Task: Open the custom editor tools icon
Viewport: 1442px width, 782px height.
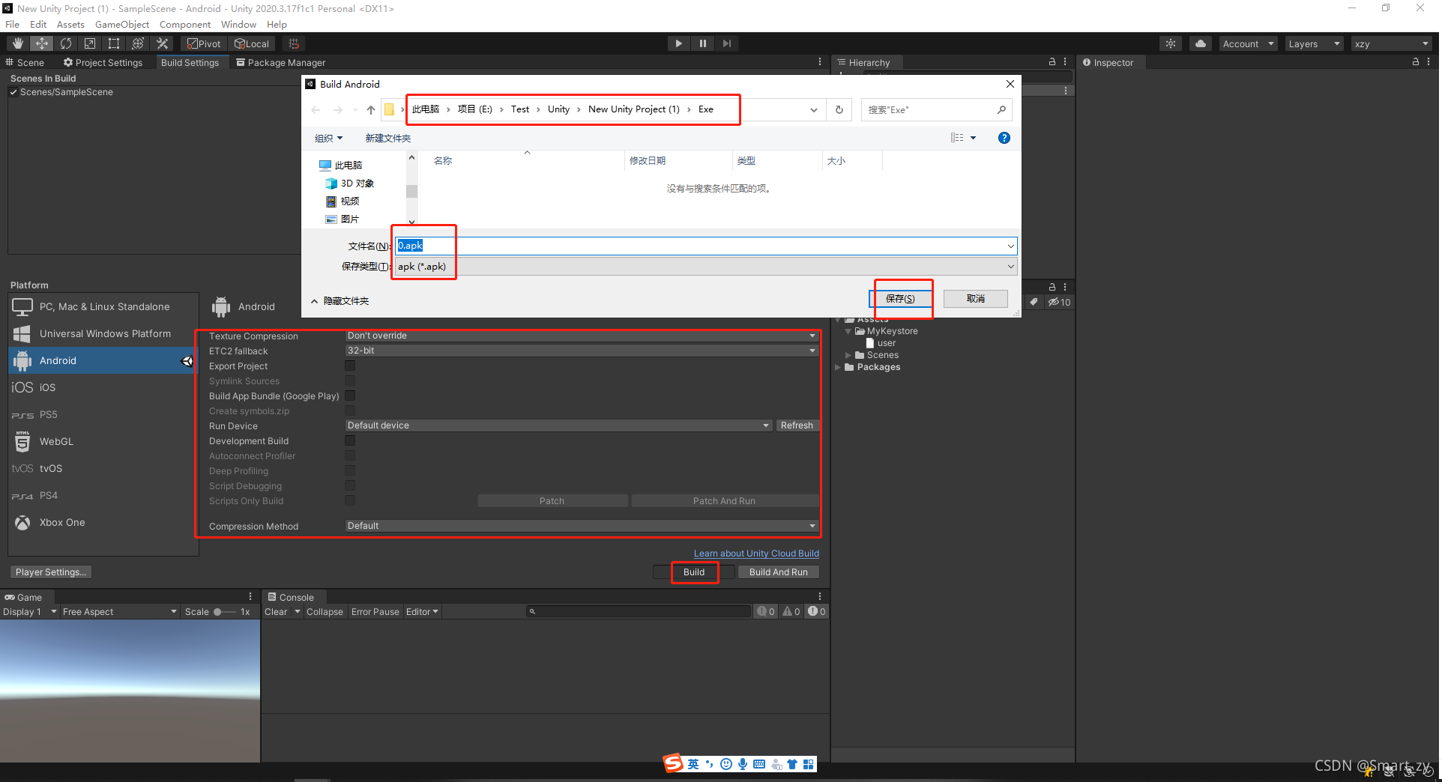Action: click(162, 43)
